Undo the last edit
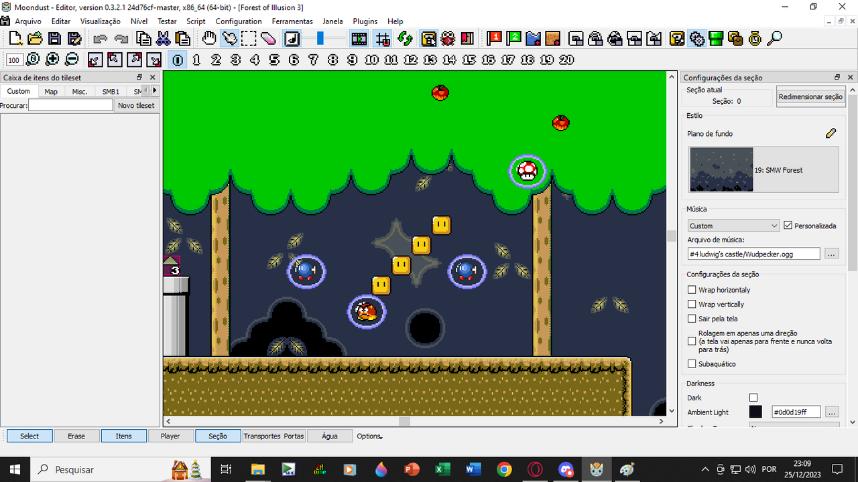The height and width of the screenshot is (482, 858). pos(101,39)
